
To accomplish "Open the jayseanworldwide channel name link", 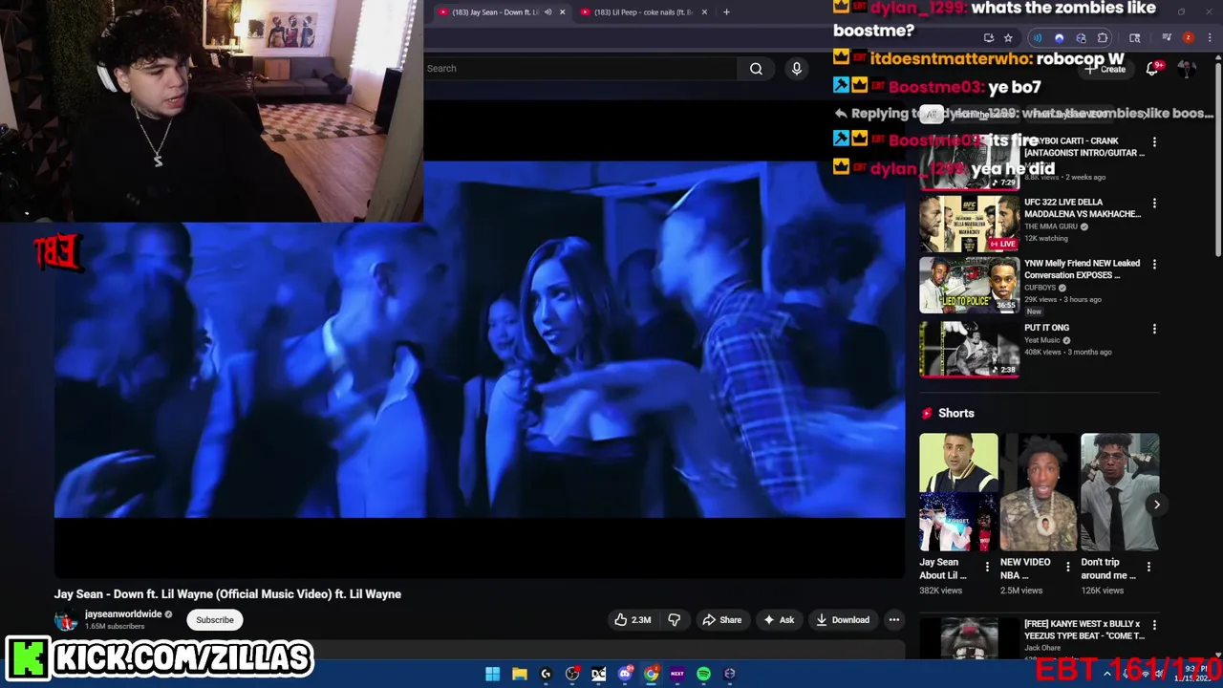I will tap(123, 614).
